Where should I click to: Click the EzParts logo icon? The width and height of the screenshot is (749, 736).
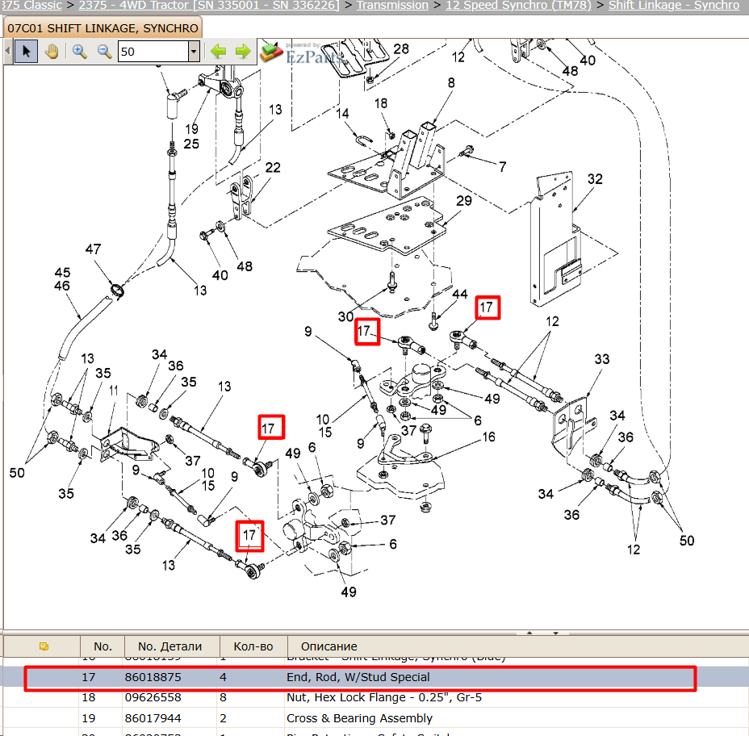271,52
